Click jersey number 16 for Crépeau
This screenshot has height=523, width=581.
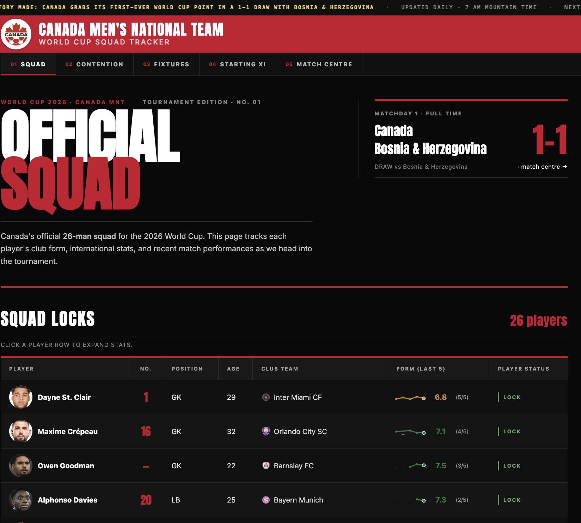click(x=146, y=431)
